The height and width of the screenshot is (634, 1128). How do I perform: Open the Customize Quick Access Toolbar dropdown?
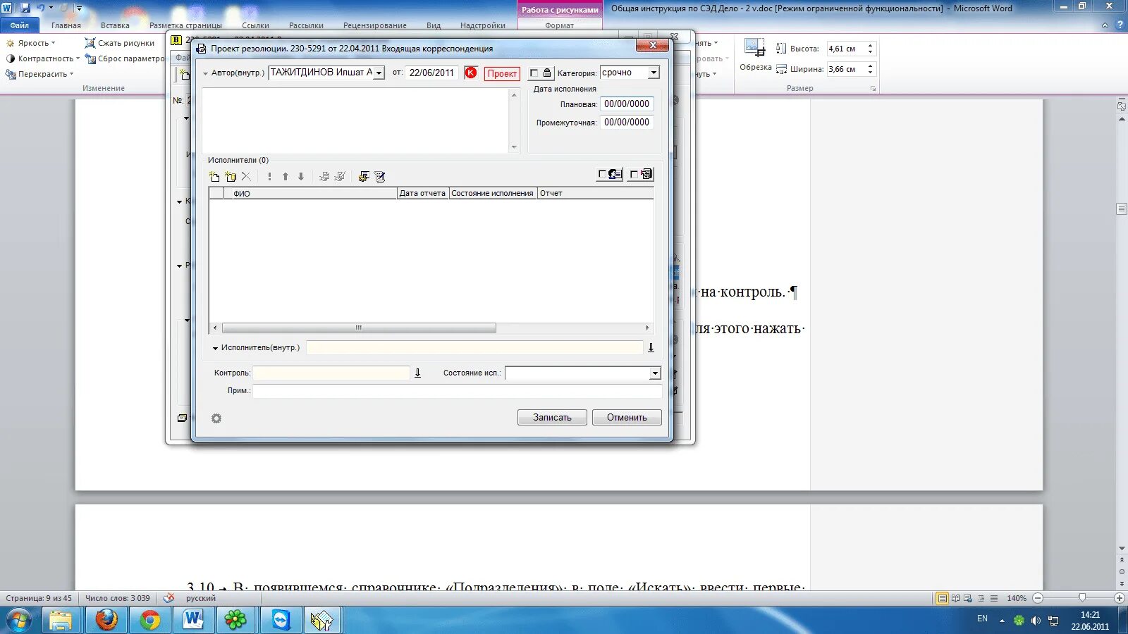pyautogui.click(x=79, y=8)
